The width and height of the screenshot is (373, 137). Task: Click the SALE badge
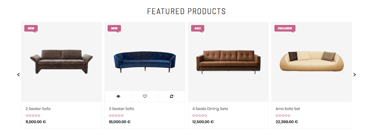[197, 28]
